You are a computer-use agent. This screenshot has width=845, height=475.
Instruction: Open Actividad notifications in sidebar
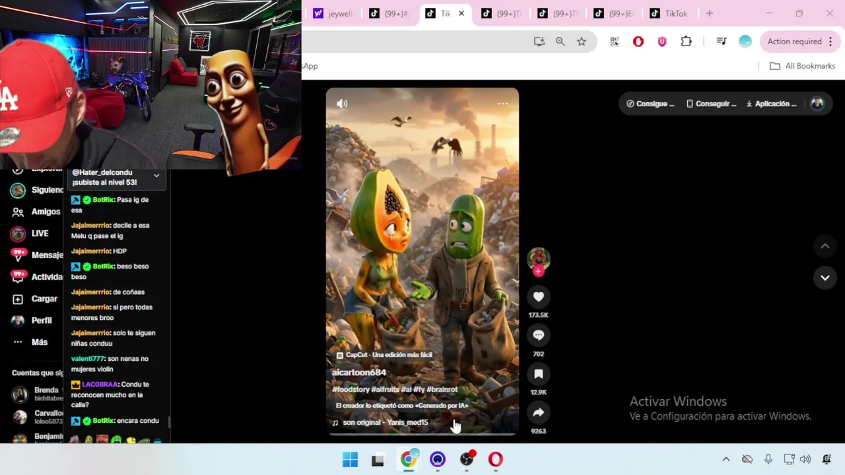(38, 276)
